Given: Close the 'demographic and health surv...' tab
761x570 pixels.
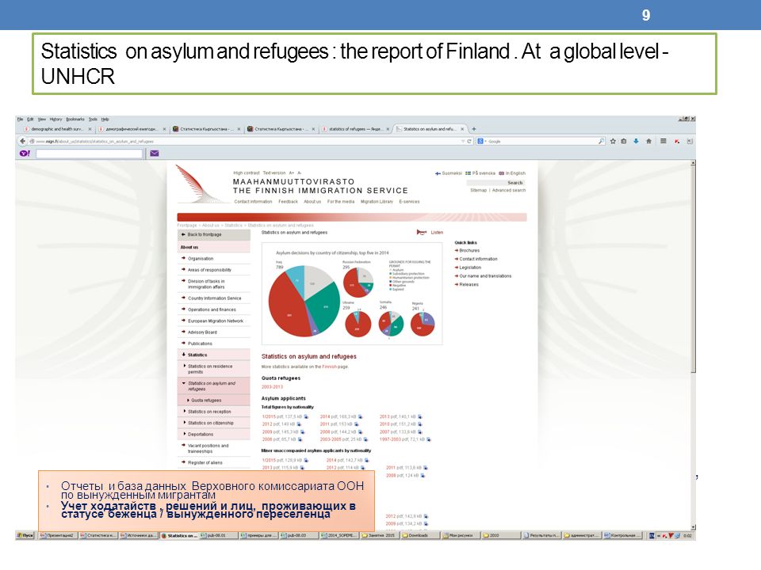Looking at the screenshot, I should [90, 129].
